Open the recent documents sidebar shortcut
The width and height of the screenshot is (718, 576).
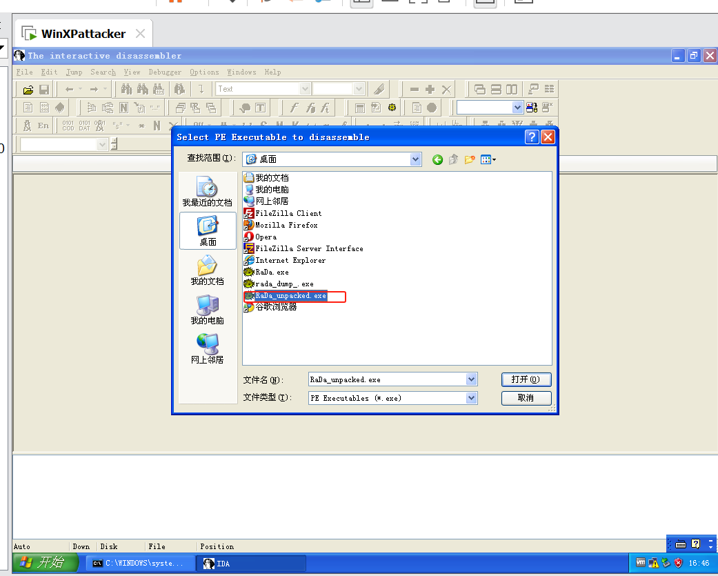208,191
